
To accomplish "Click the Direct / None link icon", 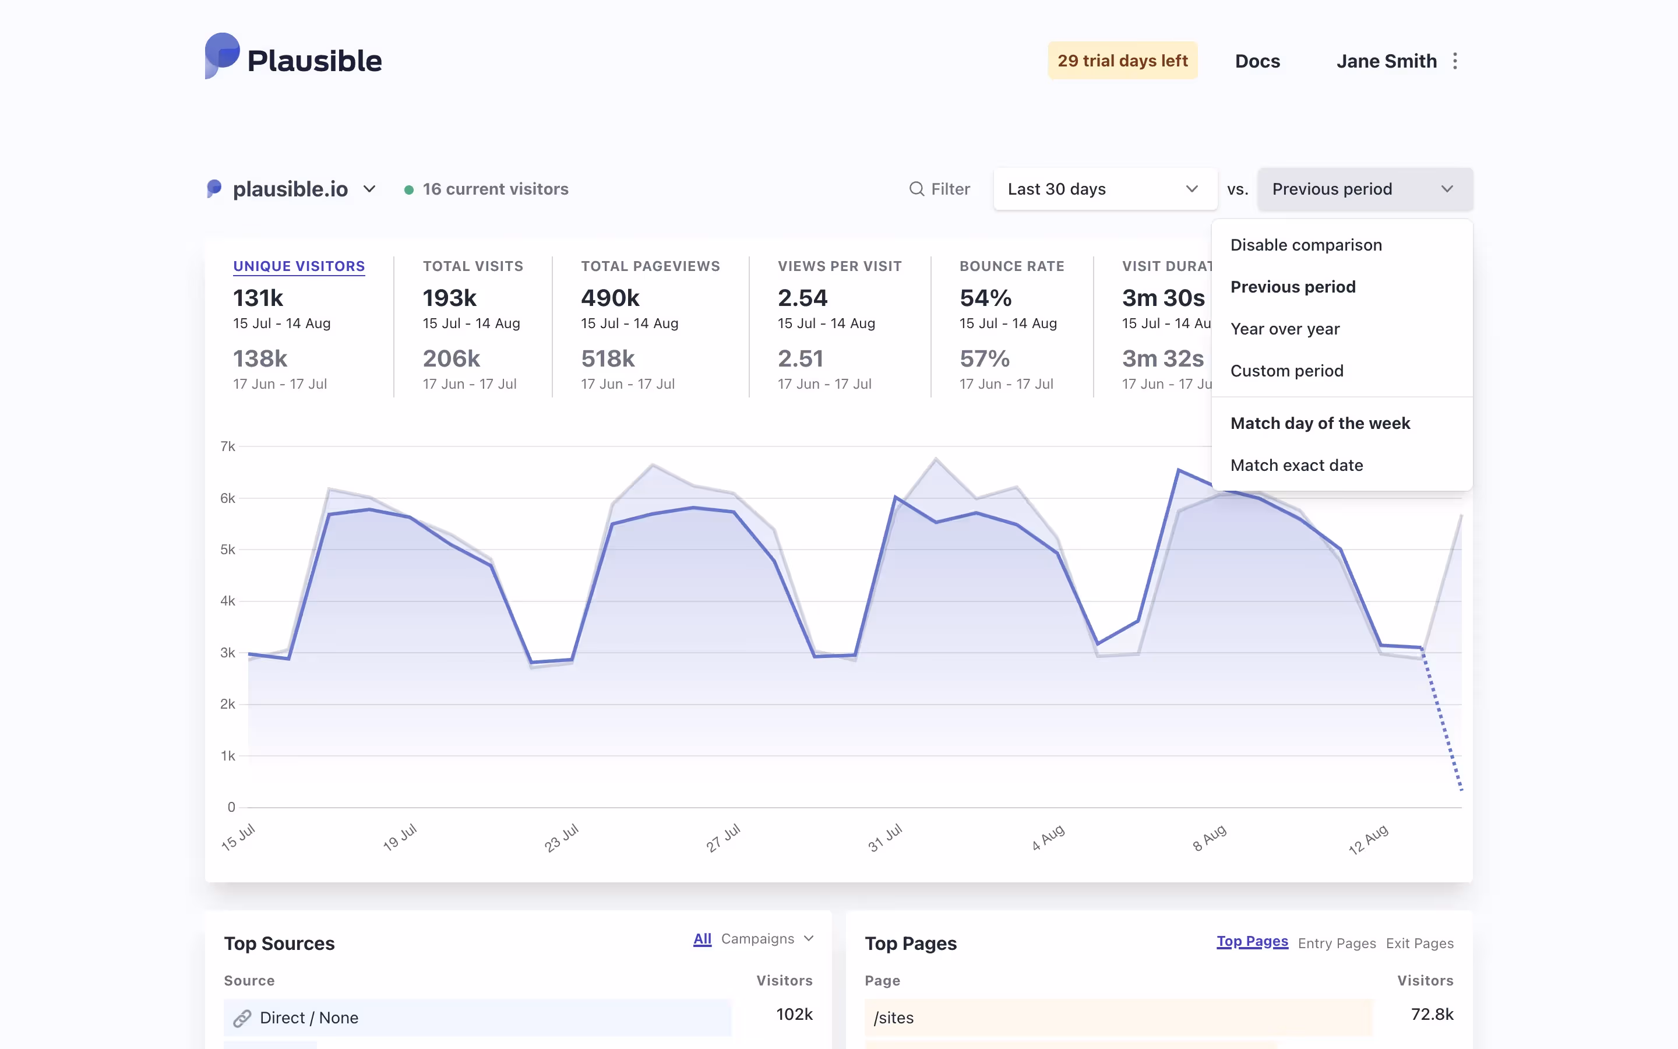I will [242, 1018].
